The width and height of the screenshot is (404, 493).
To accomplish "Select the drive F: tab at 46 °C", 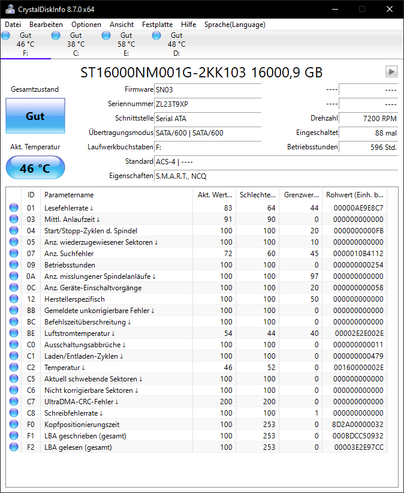I will [x=26, y=44].
